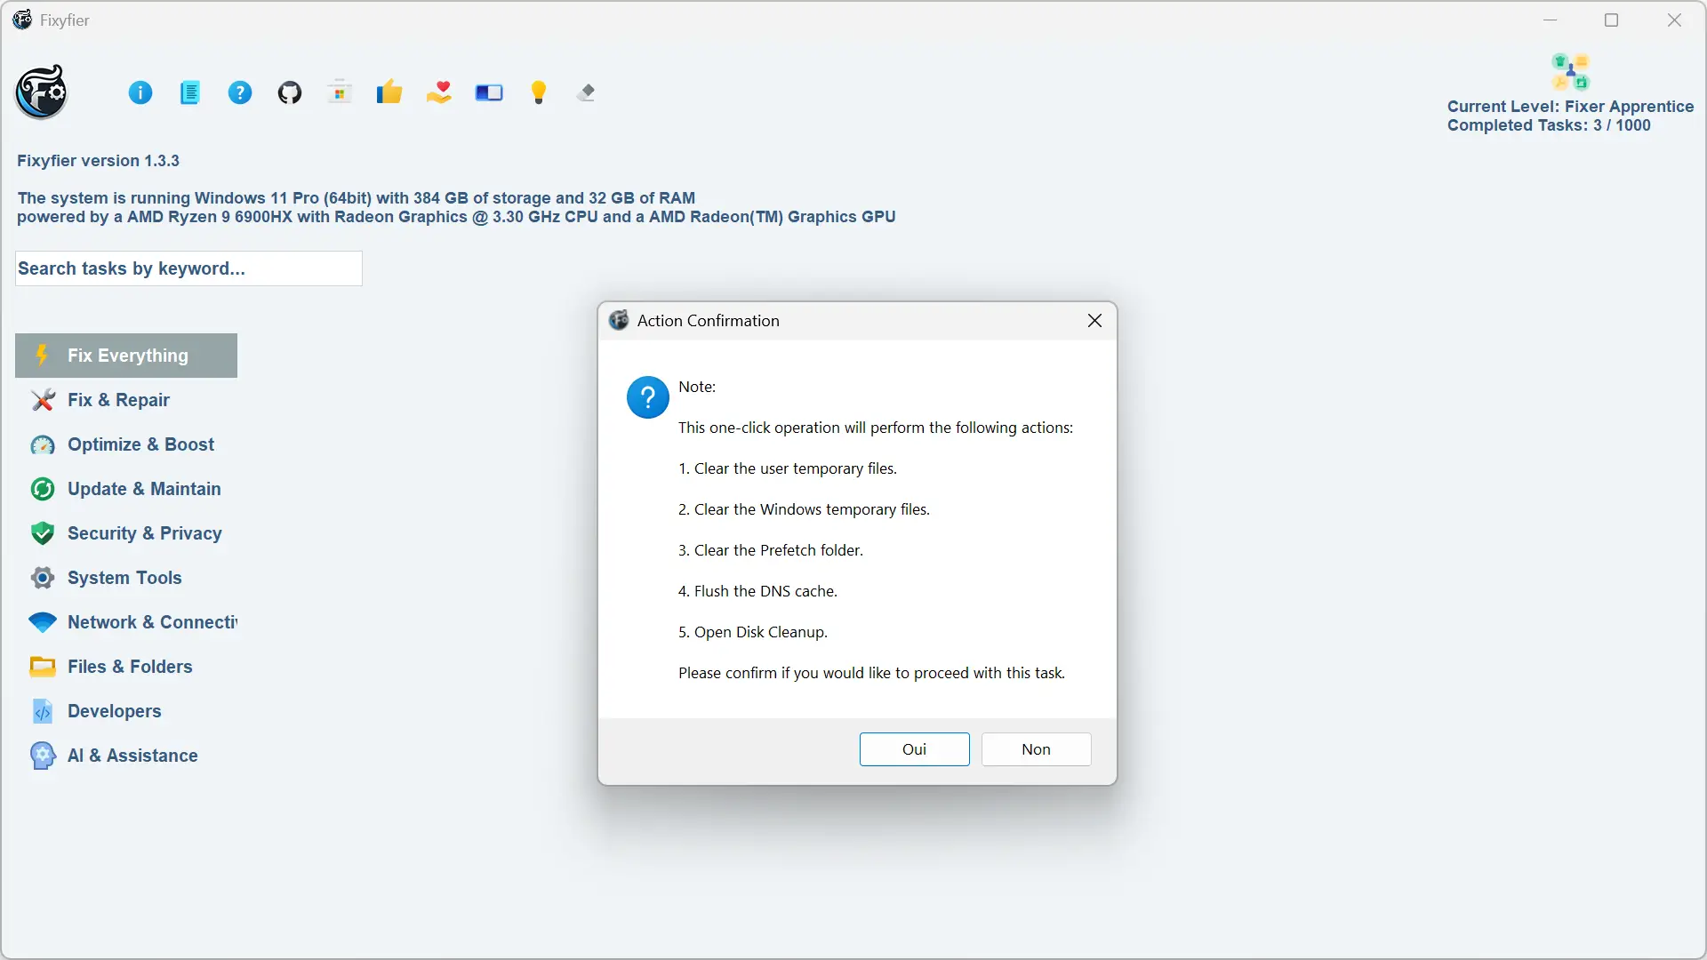
Task: Click the system specs line about Windows 11 Pro
Action: tap(357, 198)
